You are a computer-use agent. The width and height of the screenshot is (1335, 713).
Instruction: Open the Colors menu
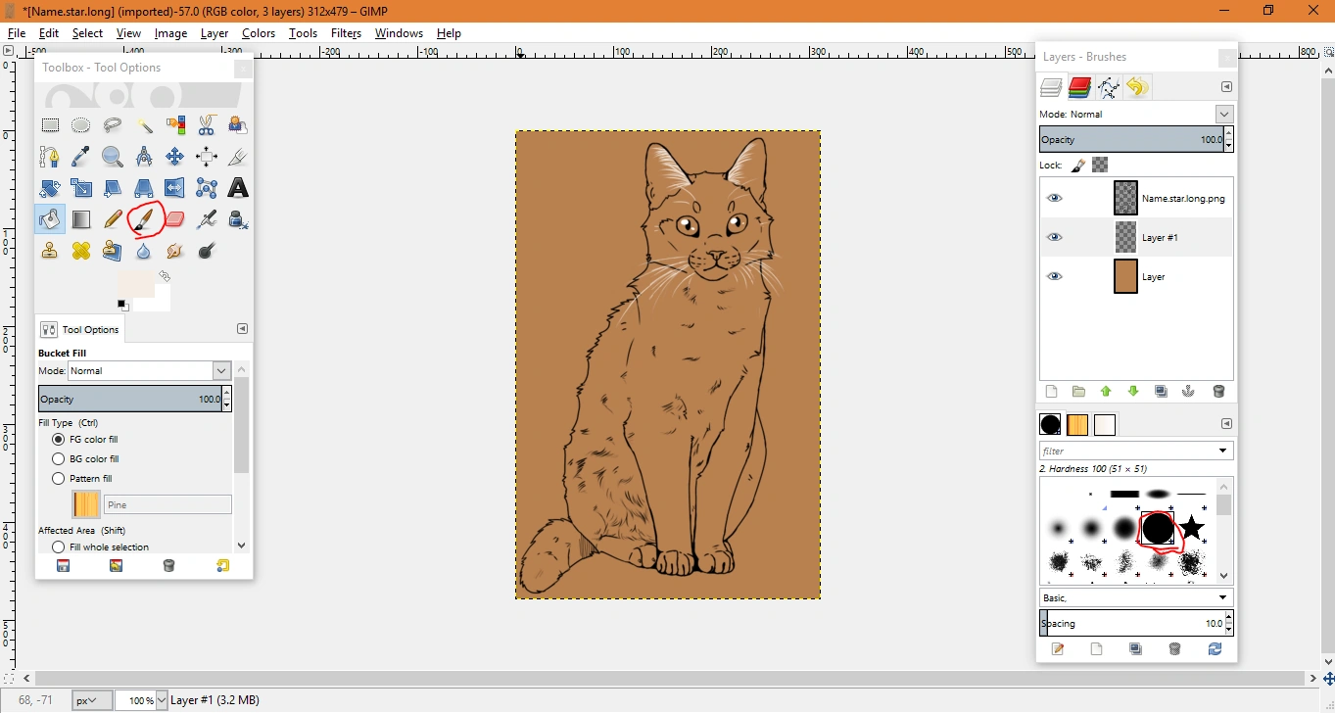click(259, 33)
